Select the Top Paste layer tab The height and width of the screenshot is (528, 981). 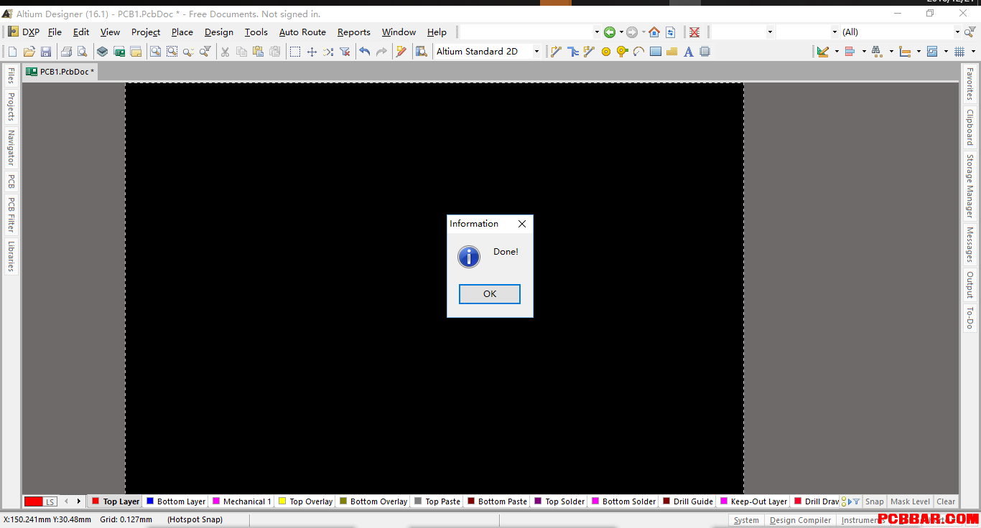437,501
